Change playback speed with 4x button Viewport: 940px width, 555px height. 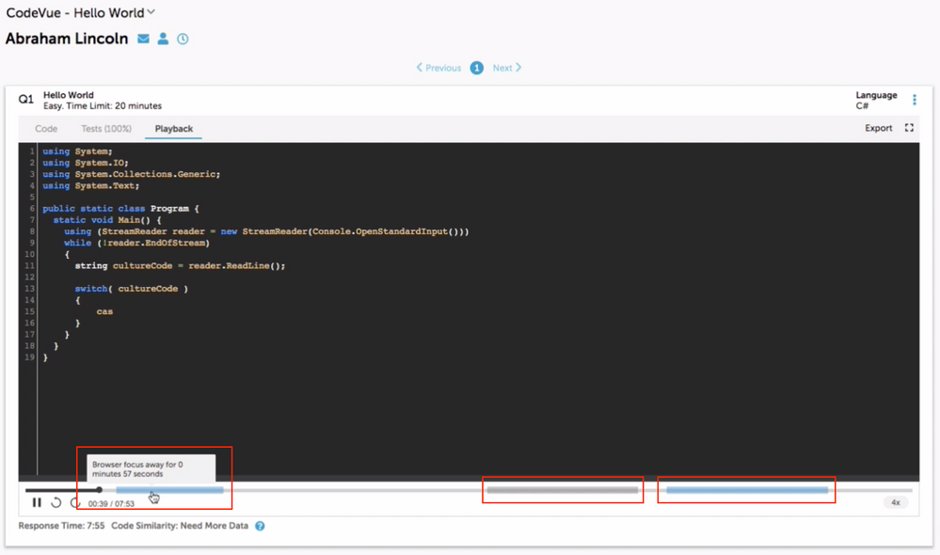[x=895, y=502]
